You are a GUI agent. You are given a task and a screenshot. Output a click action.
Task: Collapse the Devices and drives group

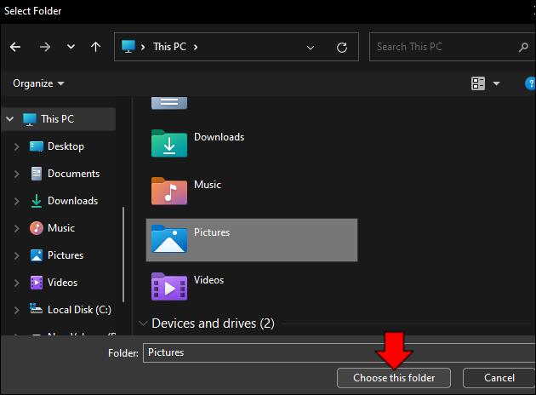click(x=142, y=323)
